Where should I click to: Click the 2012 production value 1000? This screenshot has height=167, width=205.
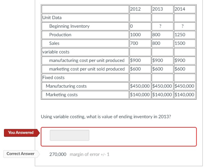(135, 35)
